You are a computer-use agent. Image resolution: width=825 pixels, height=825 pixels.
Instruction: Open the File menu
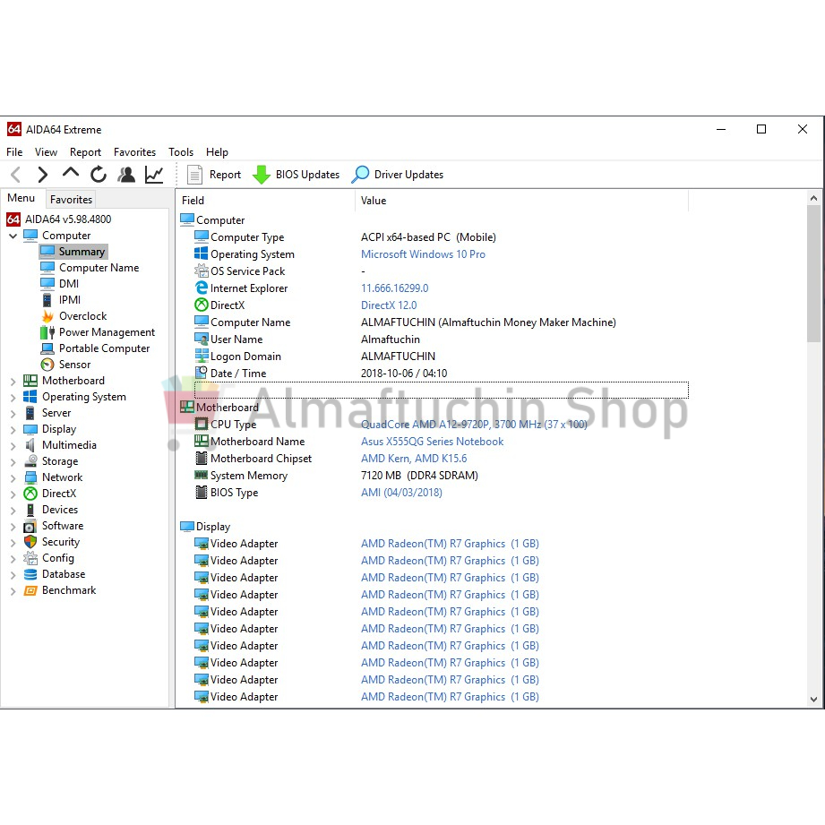[14, 152]
